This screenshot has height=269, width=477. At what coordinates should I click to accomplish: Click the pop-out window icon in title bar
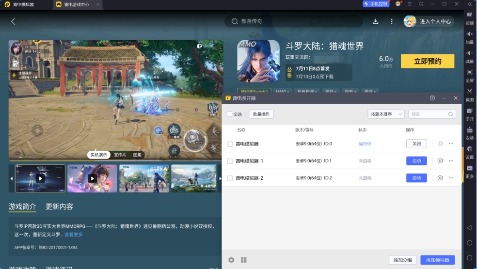click(x=421, y=4)
